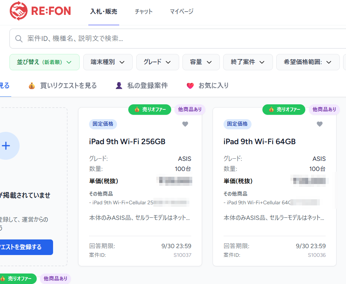
Task: Go to the マイページ tab
Action: [182, 12]
